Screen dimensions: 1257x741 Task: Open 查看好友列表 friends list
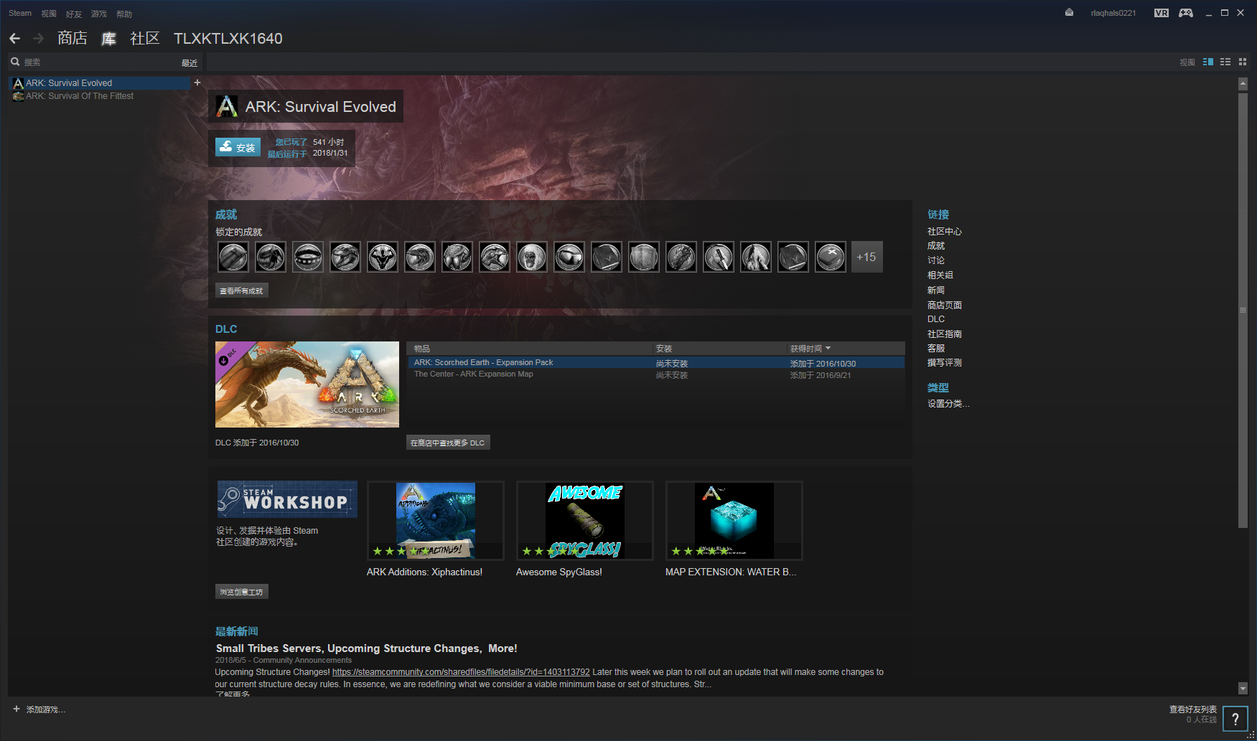click(x=1193, y=709)
